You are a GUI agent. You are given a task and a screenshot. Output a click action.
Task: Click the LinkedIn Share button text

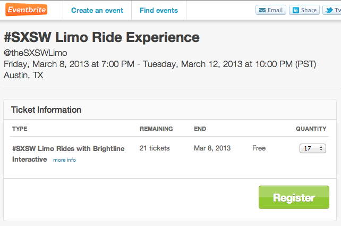pos(309,10)
